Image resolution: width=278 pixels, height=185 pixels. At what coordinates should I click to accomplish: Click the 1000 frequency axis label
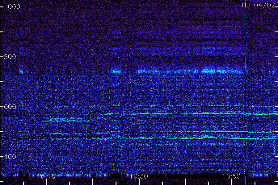pyautogui.click(x=12, y=7)
